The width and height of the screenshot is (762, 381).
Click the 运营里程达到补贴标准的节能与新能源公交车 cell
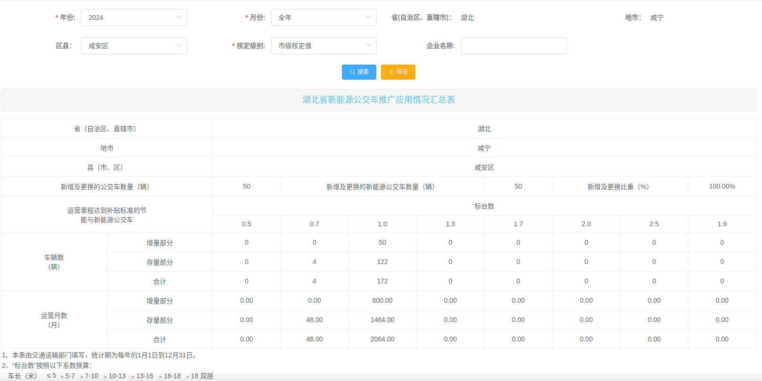click(107, 215)
